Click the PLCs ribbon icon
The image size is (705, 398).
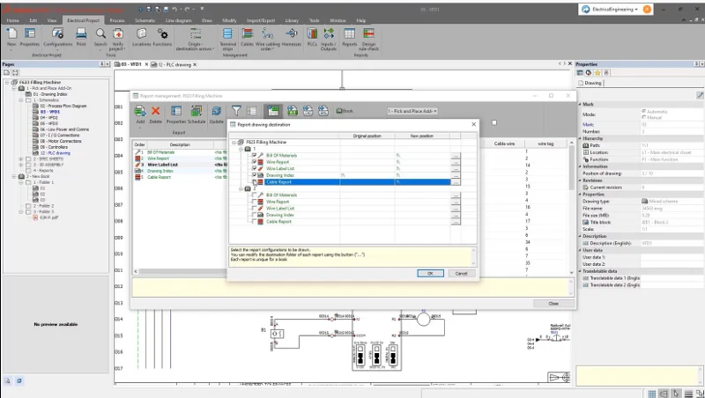pyautogui.click(x=310, y=33)
